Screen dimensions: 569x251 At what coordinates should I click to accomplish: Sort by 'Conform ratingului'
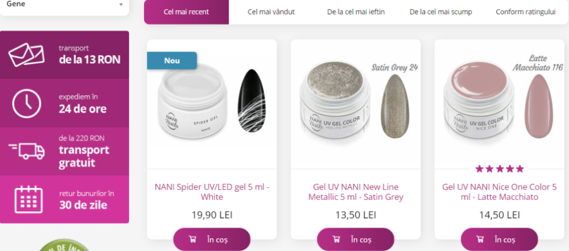[526, 12]
